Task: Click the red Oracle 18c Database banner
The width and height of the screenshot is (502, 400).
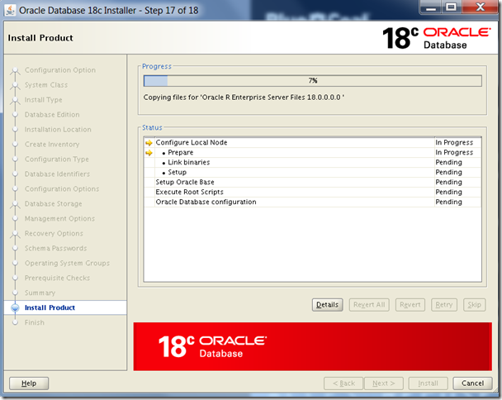Action: pos(312,347)
